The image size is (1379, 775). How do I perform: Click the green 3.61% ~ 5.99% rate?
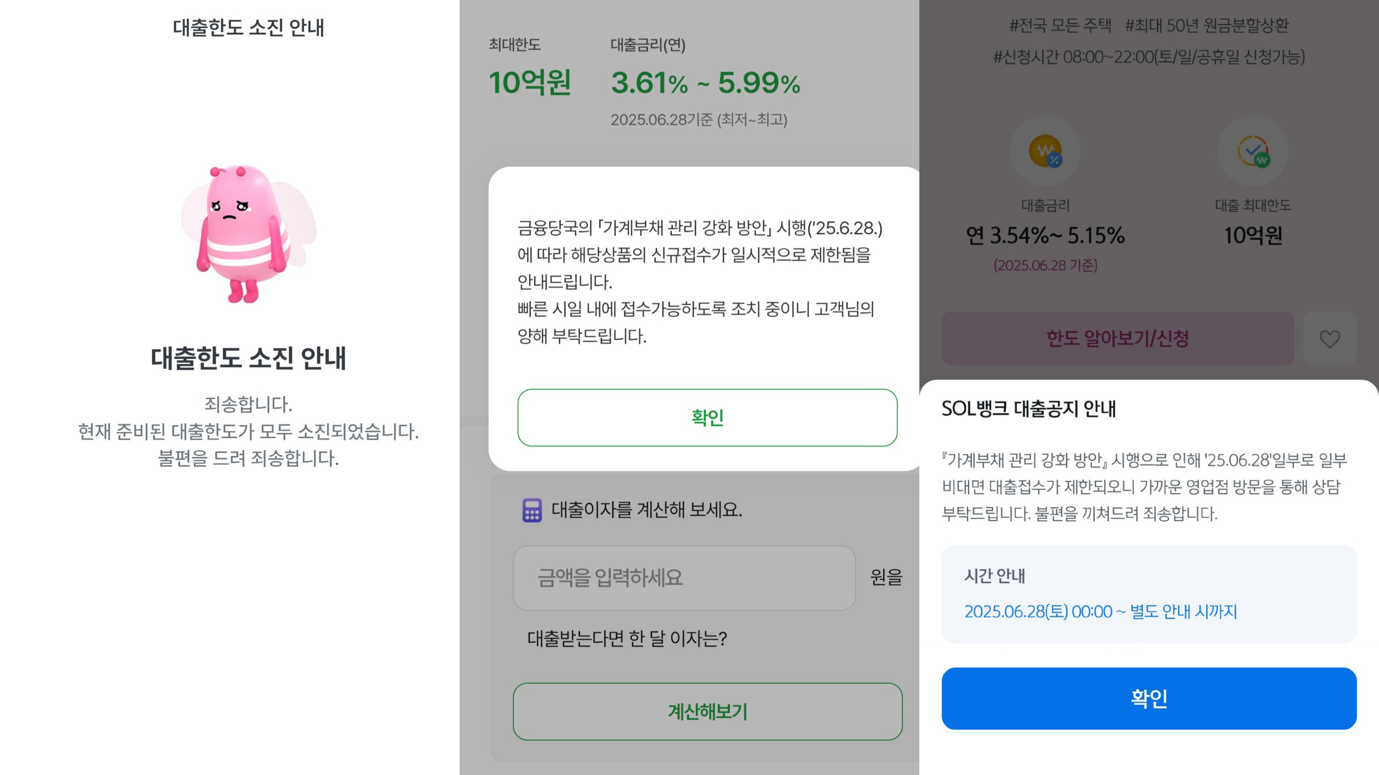click(x=706, y=83)
